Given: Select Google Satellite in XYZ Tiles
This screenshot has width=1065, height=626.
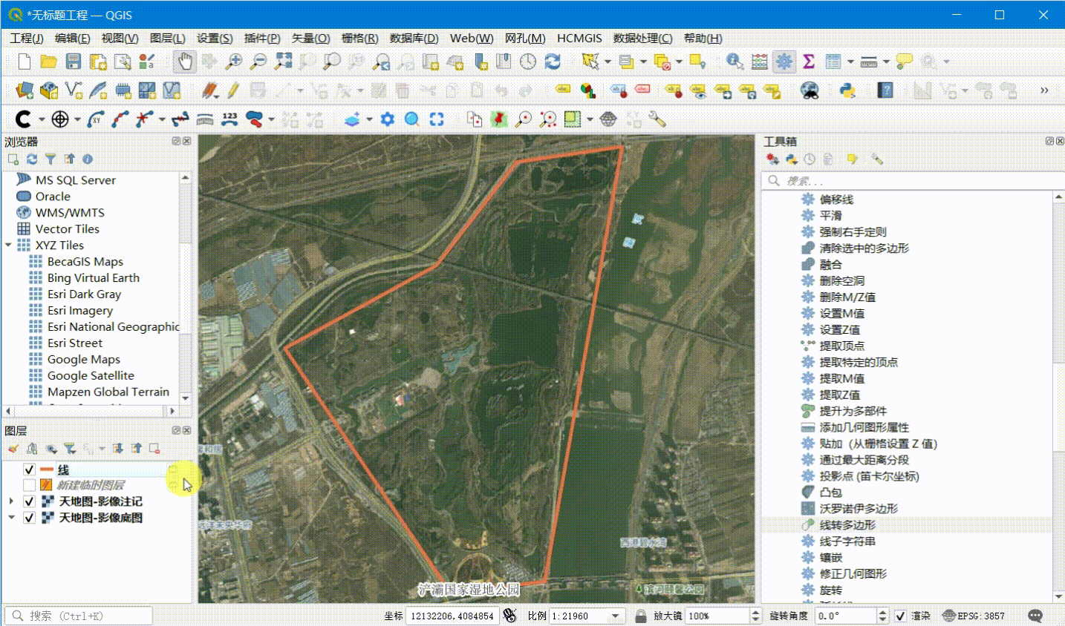Looking at the screenshot, I should click(x=91, y=375).
